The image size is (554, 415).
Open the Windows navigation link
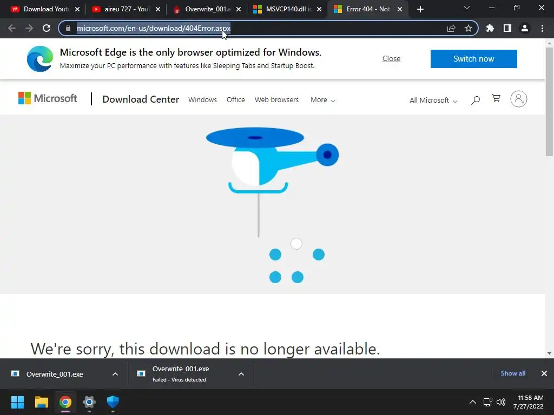(x=202, y=100)
